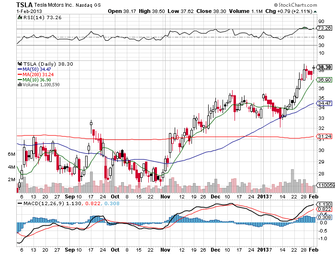Click the TSLA ticker symbol title
335x254 pixels.
[24, 5]
